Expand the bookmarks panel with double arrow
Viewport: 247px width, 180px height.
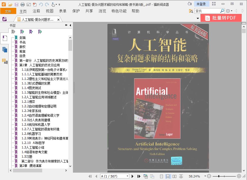click(x=66, y=25)
